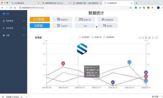Click the orange 当日数据 label button
Screen dimensions: 163x98
(x=40, y=19)
